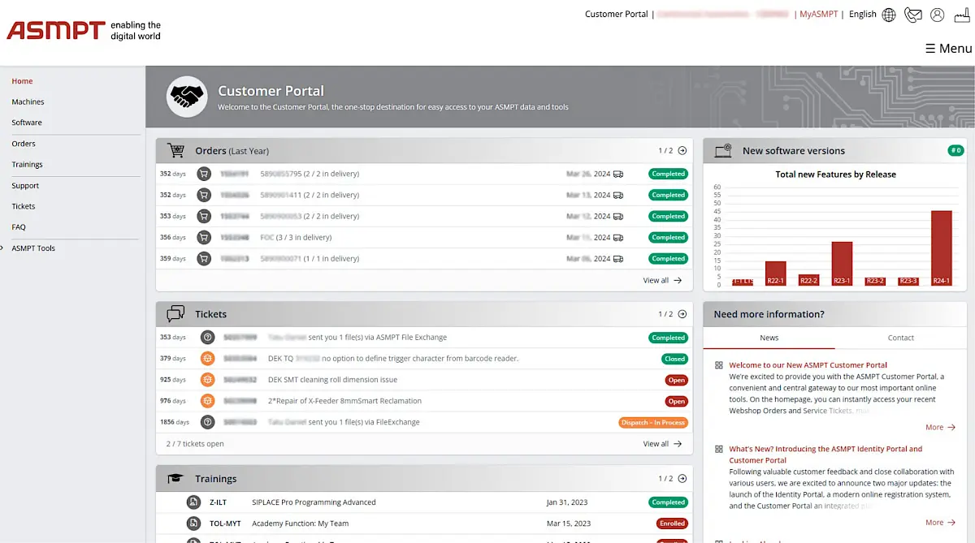Expand ASMPT Tools in sidebar
The height and width of the screenshot is (543, 975).
pos(33,248)
